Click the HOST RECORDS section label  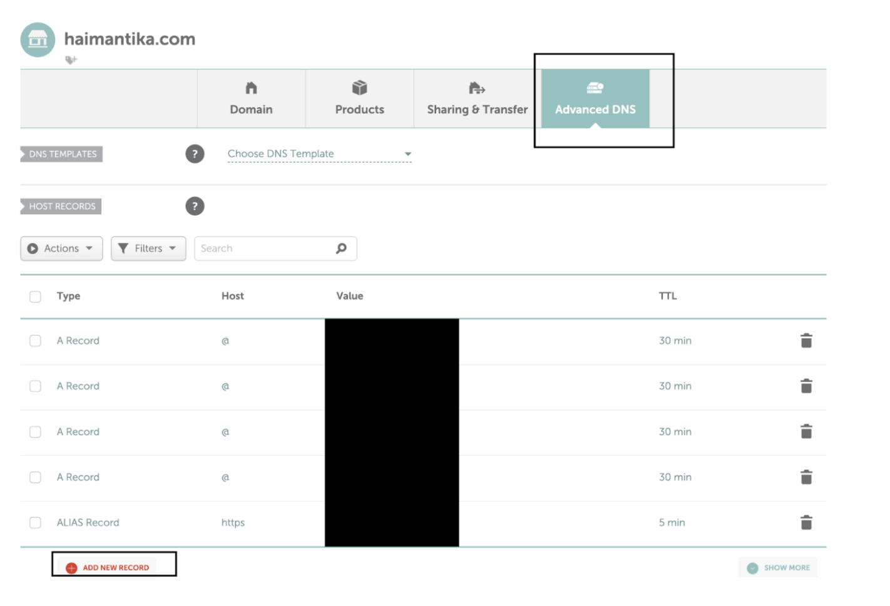click(61, 207)
